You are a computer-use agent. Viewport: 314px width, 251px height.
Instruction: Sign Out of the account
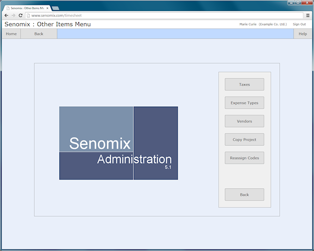[299, 24]
